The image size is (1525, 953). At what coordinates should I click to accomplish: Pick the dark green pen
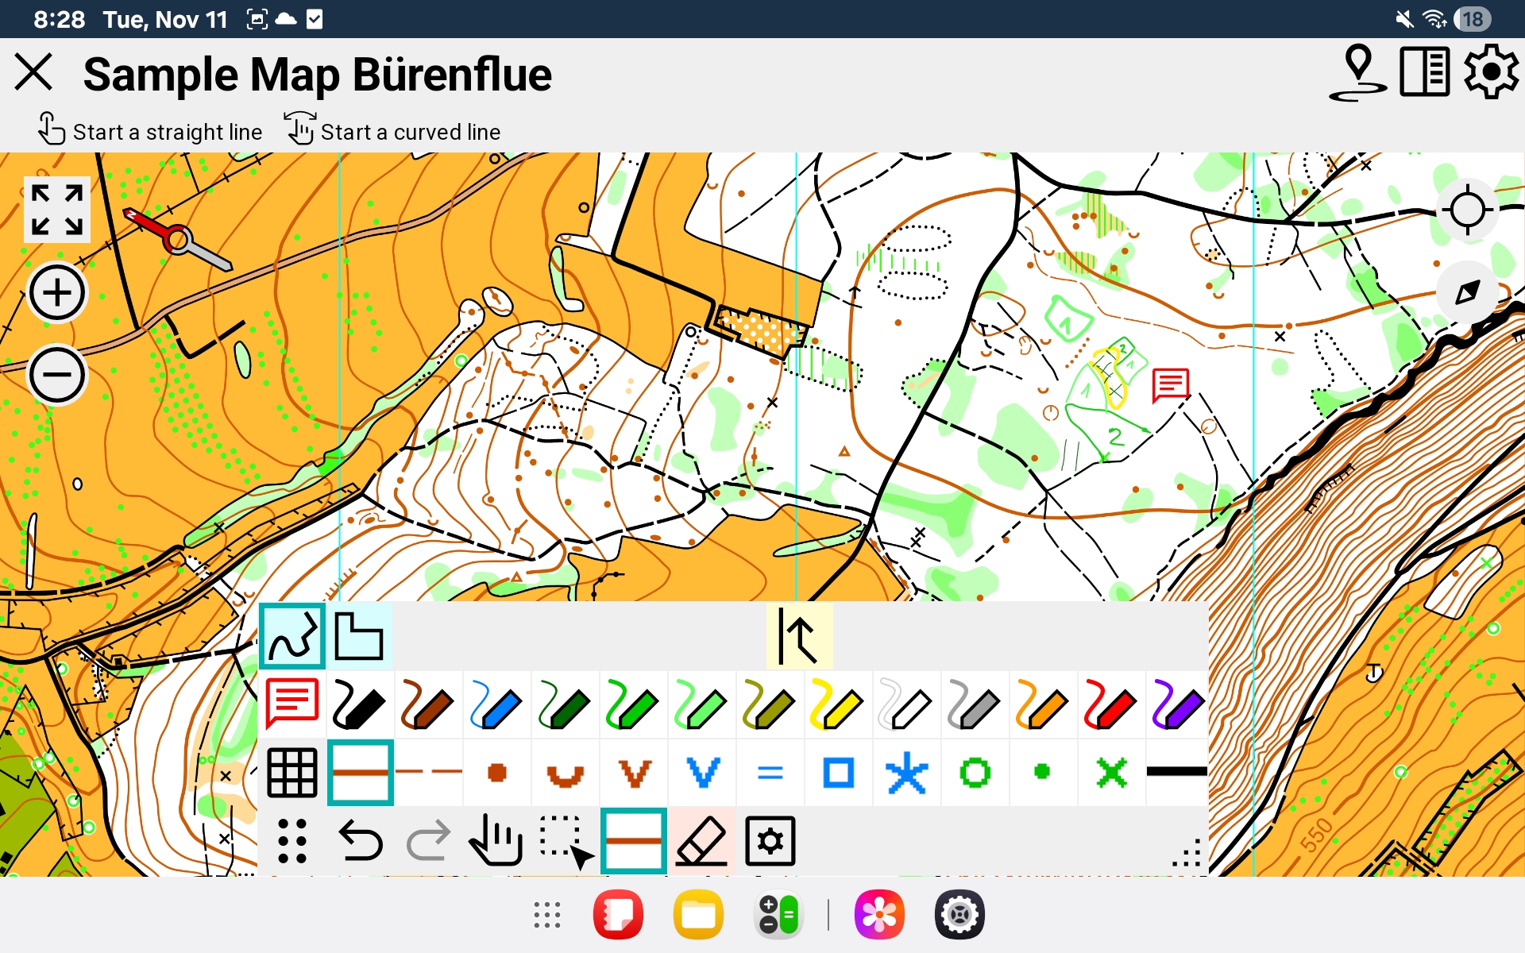tap(565, 704)
